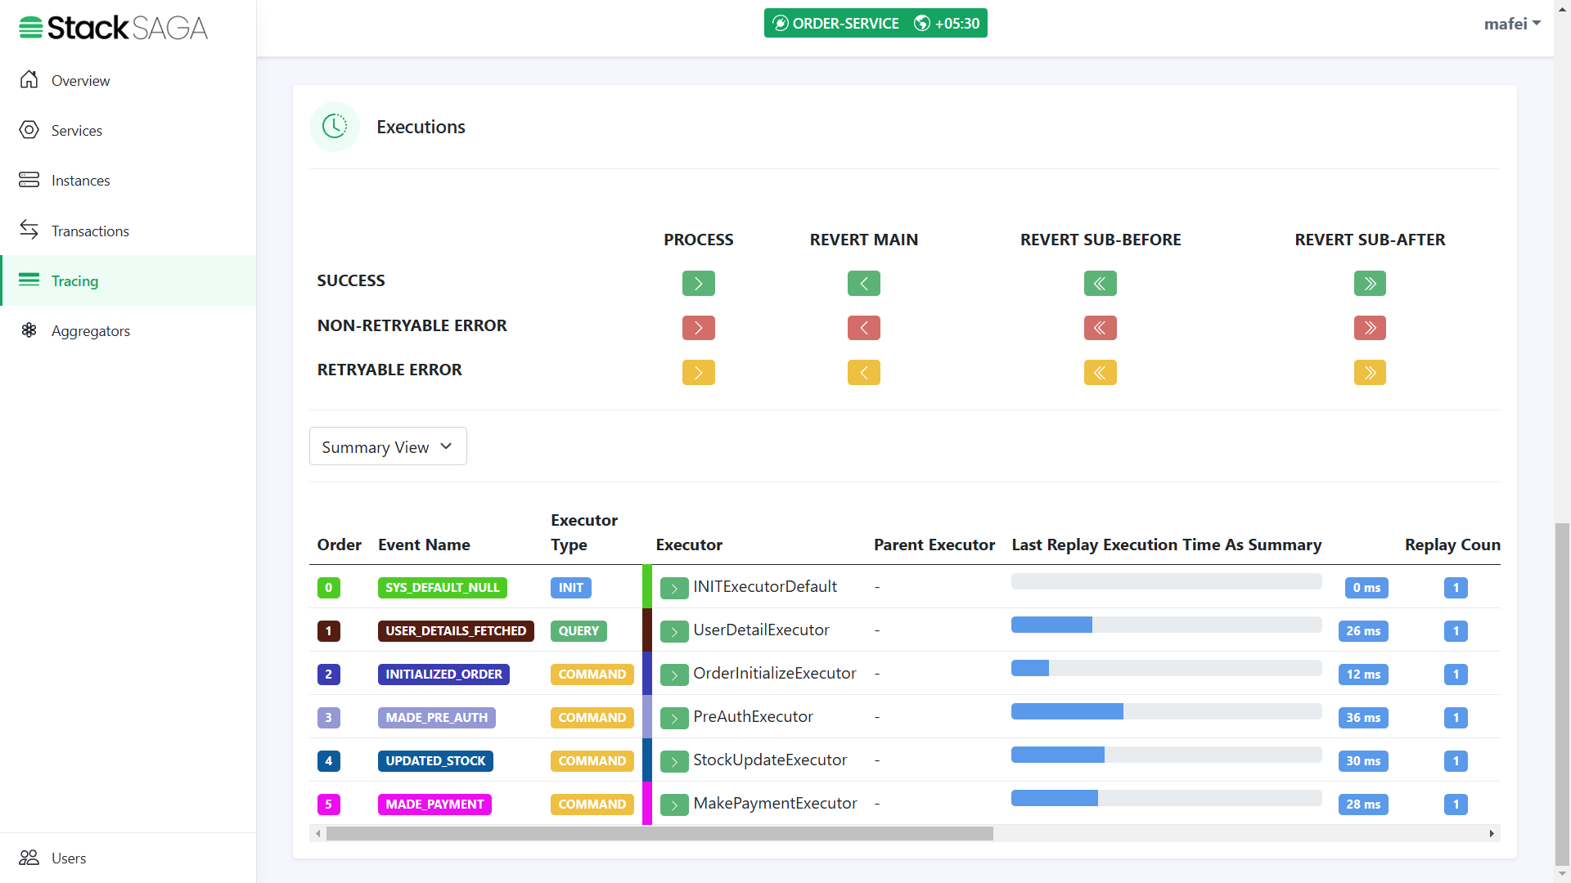Click the Services navigation link
This screenshot has height=883, width=1571.
(x=75, y=129)
